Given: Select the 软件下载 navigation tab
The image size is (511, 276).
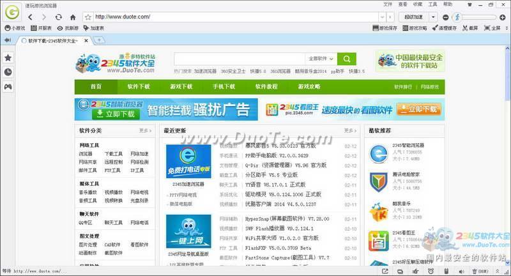Looking at the screenshot, I should (139, 87).
